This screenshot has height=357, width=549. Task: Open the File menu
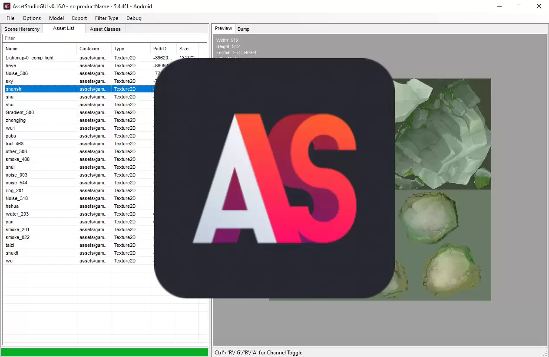[10, 18]
